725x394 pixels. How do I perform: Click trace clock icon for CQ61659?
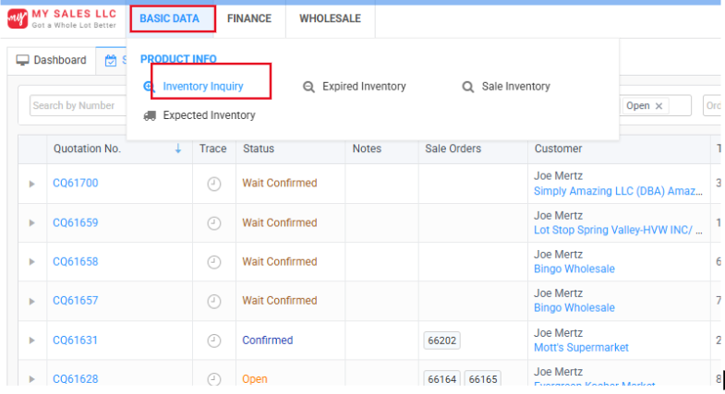[213, 223]
